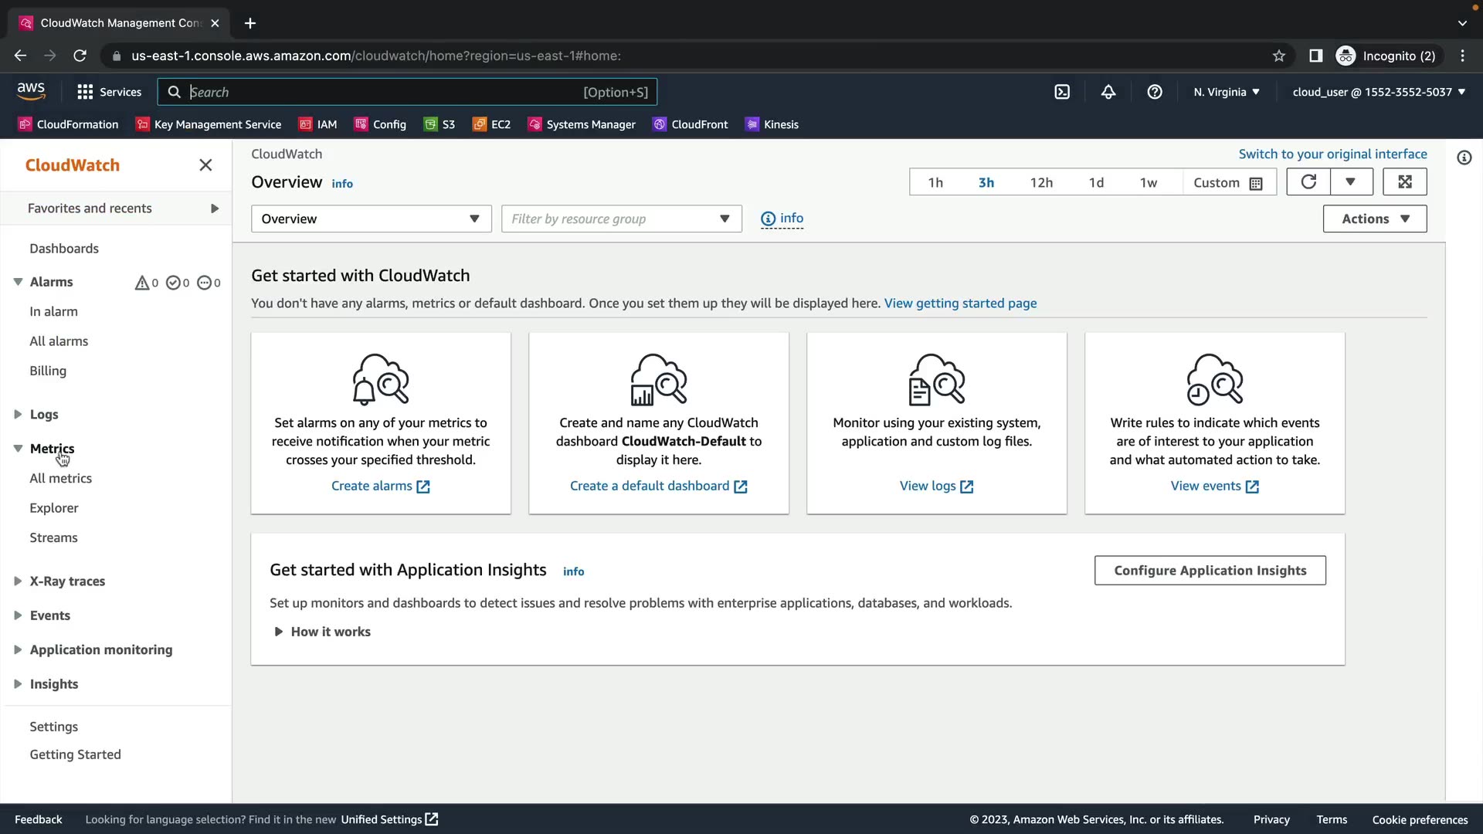
Task: Open the Overview dashboard dropdown
Action: tap(371, 219)
